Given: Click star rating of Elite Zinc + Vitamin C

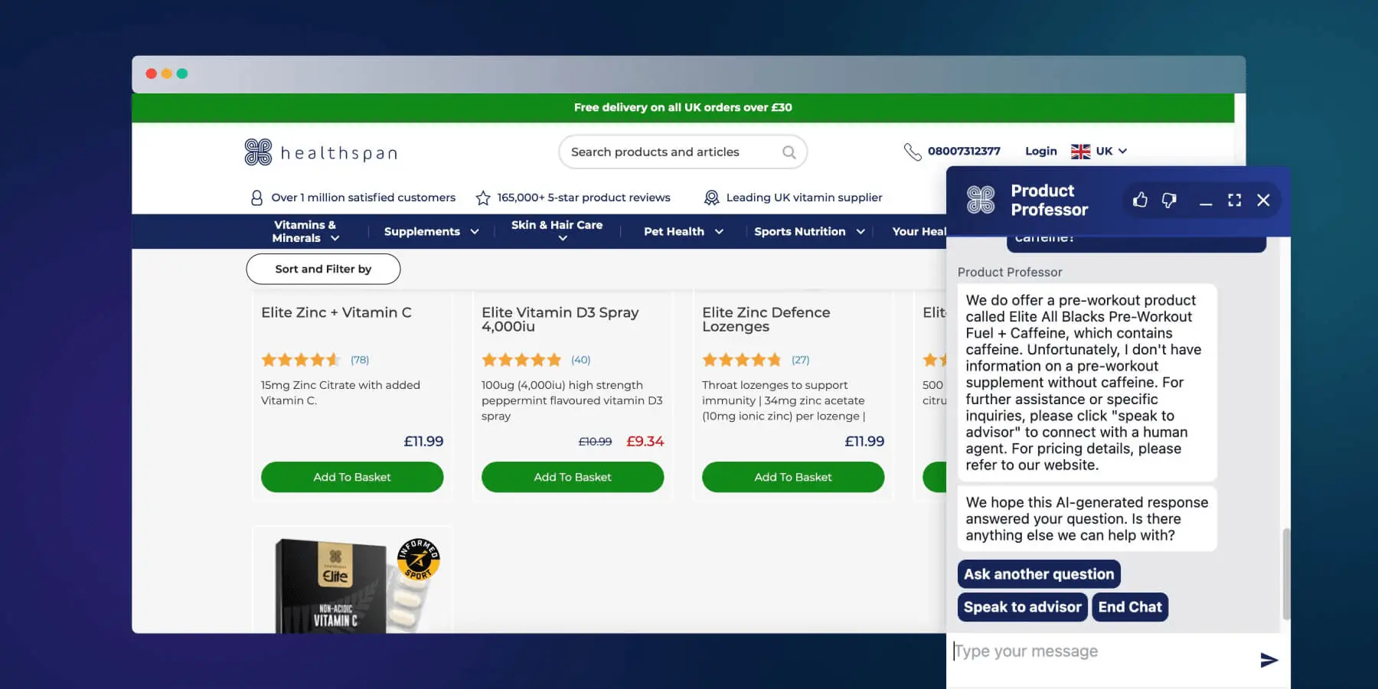Looking at the screenshot, I should [x=300, y=360].
